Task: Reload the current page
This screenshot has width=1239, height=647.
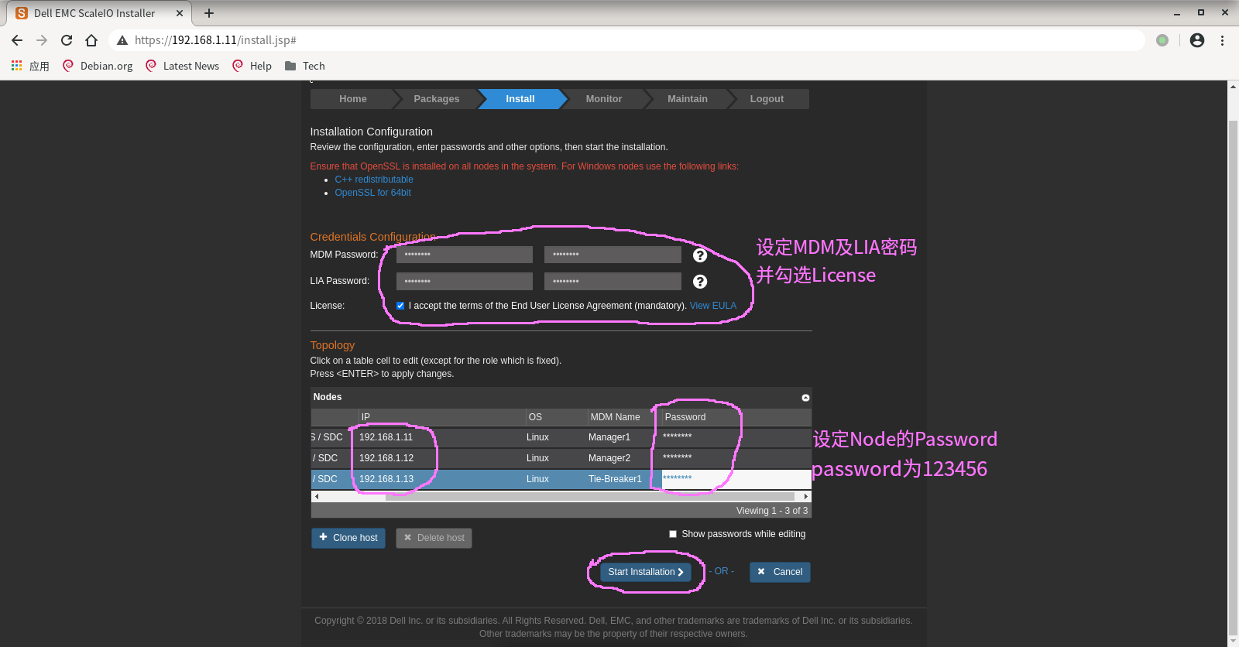Action: 67,40
